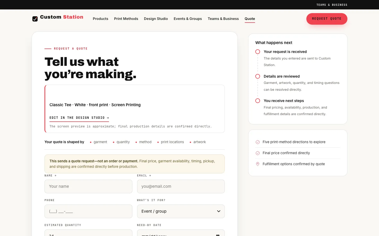The image size is (379, 236).
Task: Click the 'Tell us what you're making.' heading
Action: click(91, 68)
